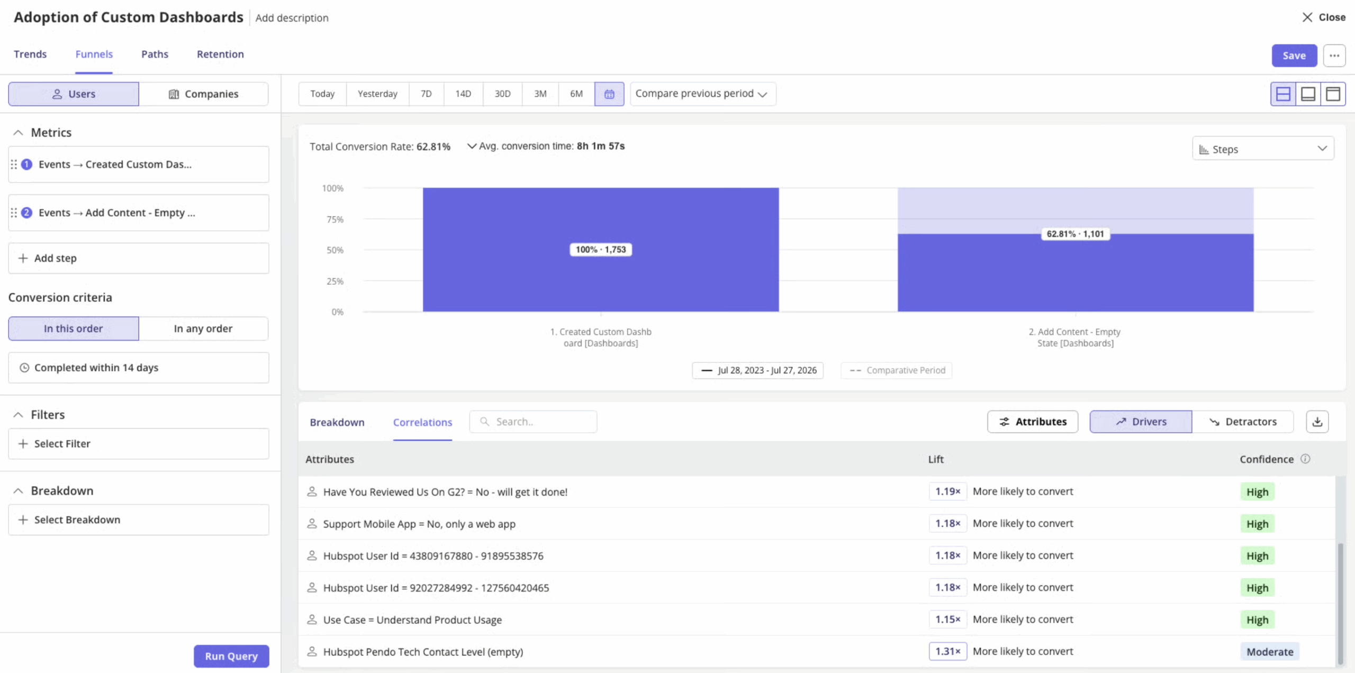Click the 62.81% · 1,101 funnel bar
The image size is (1355, 673).
(x=1076, y=272)
